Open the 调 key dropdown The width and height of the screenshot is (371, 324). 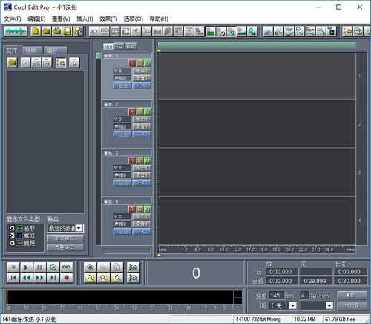293,305
